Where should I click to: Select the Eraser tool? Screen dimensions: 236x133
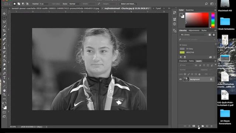[4, 56]
